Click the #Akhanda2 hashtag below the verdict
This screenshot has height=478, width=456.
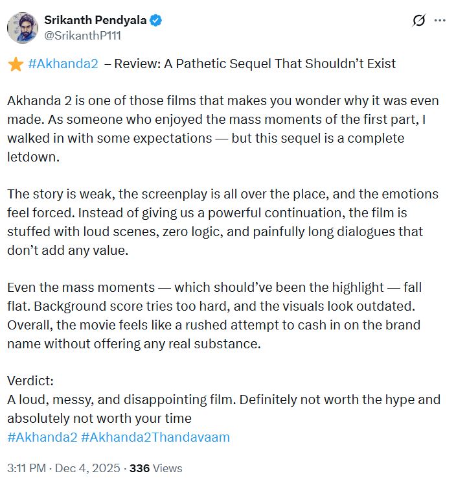[42, 436]
